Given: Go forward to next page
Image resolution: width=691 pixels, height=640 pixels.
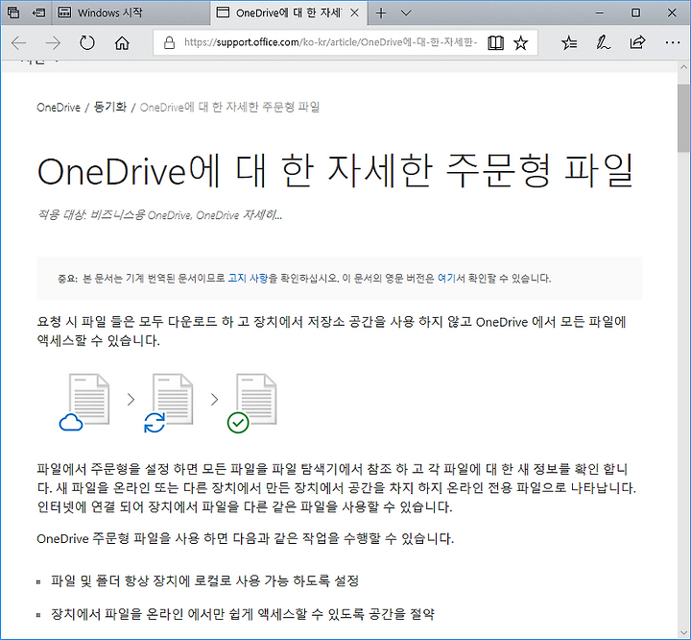Looking at the screenshot, I should pos(53,43).
